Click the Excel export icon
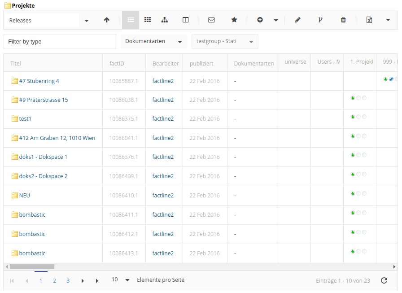 click(x=369, y=20)
